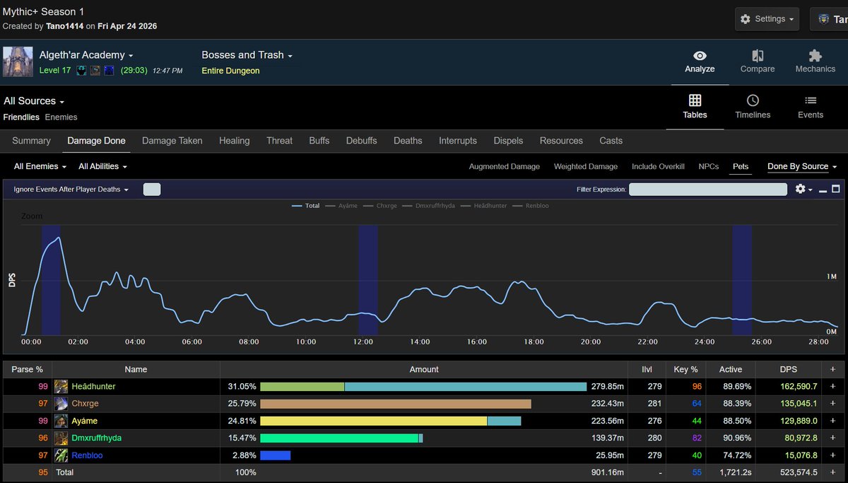Open the Compare view icon

pos(758,56)
